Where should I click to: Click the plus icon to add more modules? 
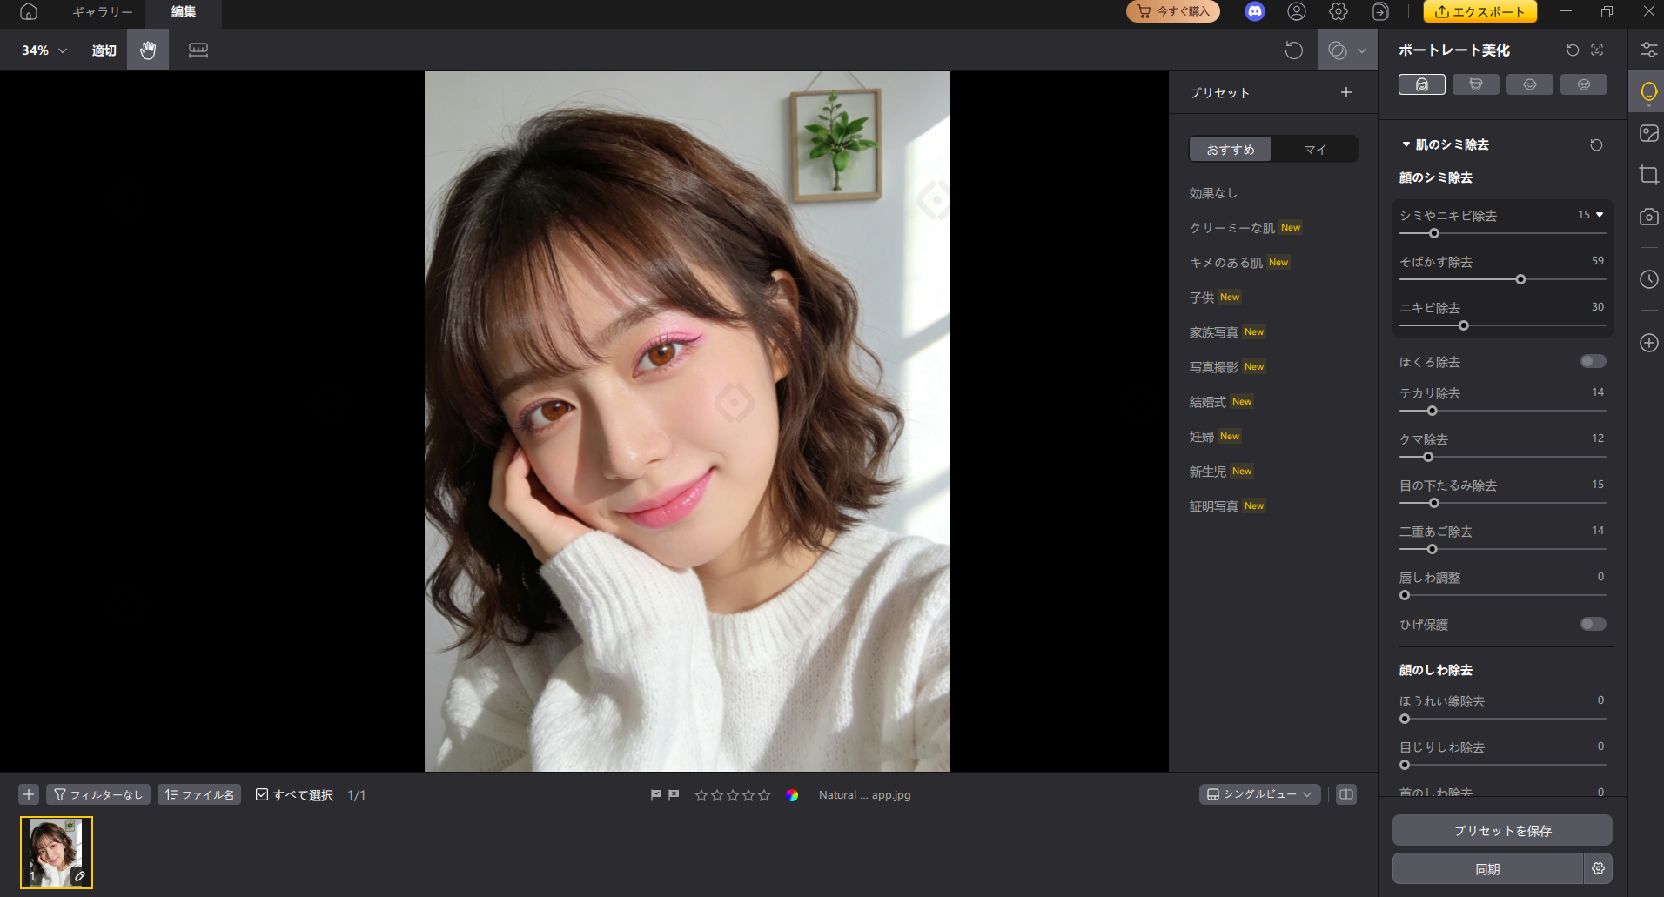pyautogui.click(x=1647, y=343)
